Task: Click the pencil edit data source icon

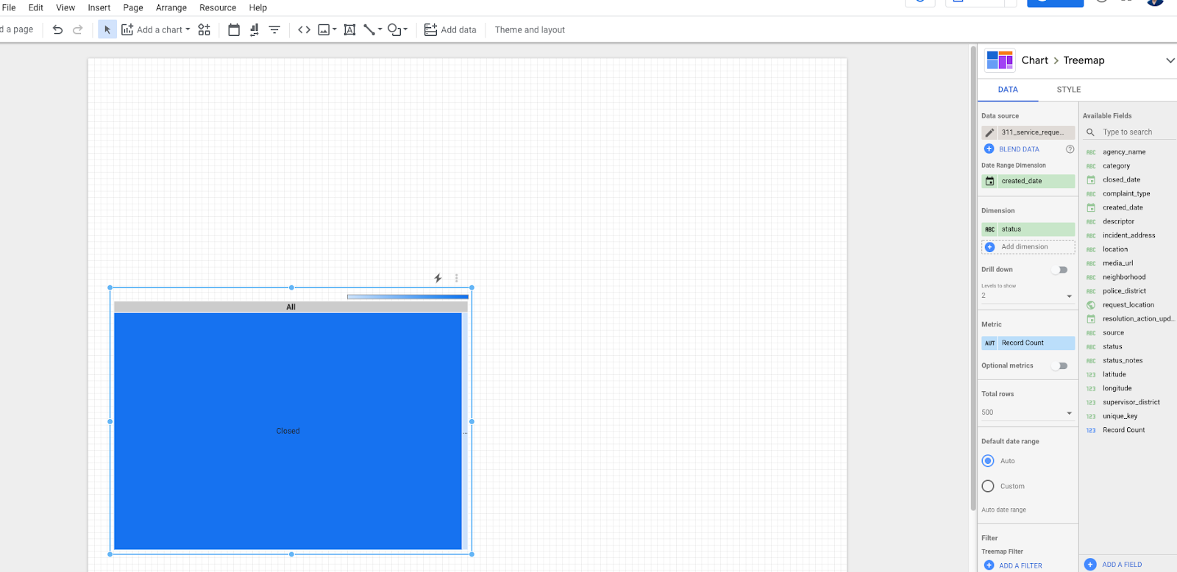Action: point(990,133)
